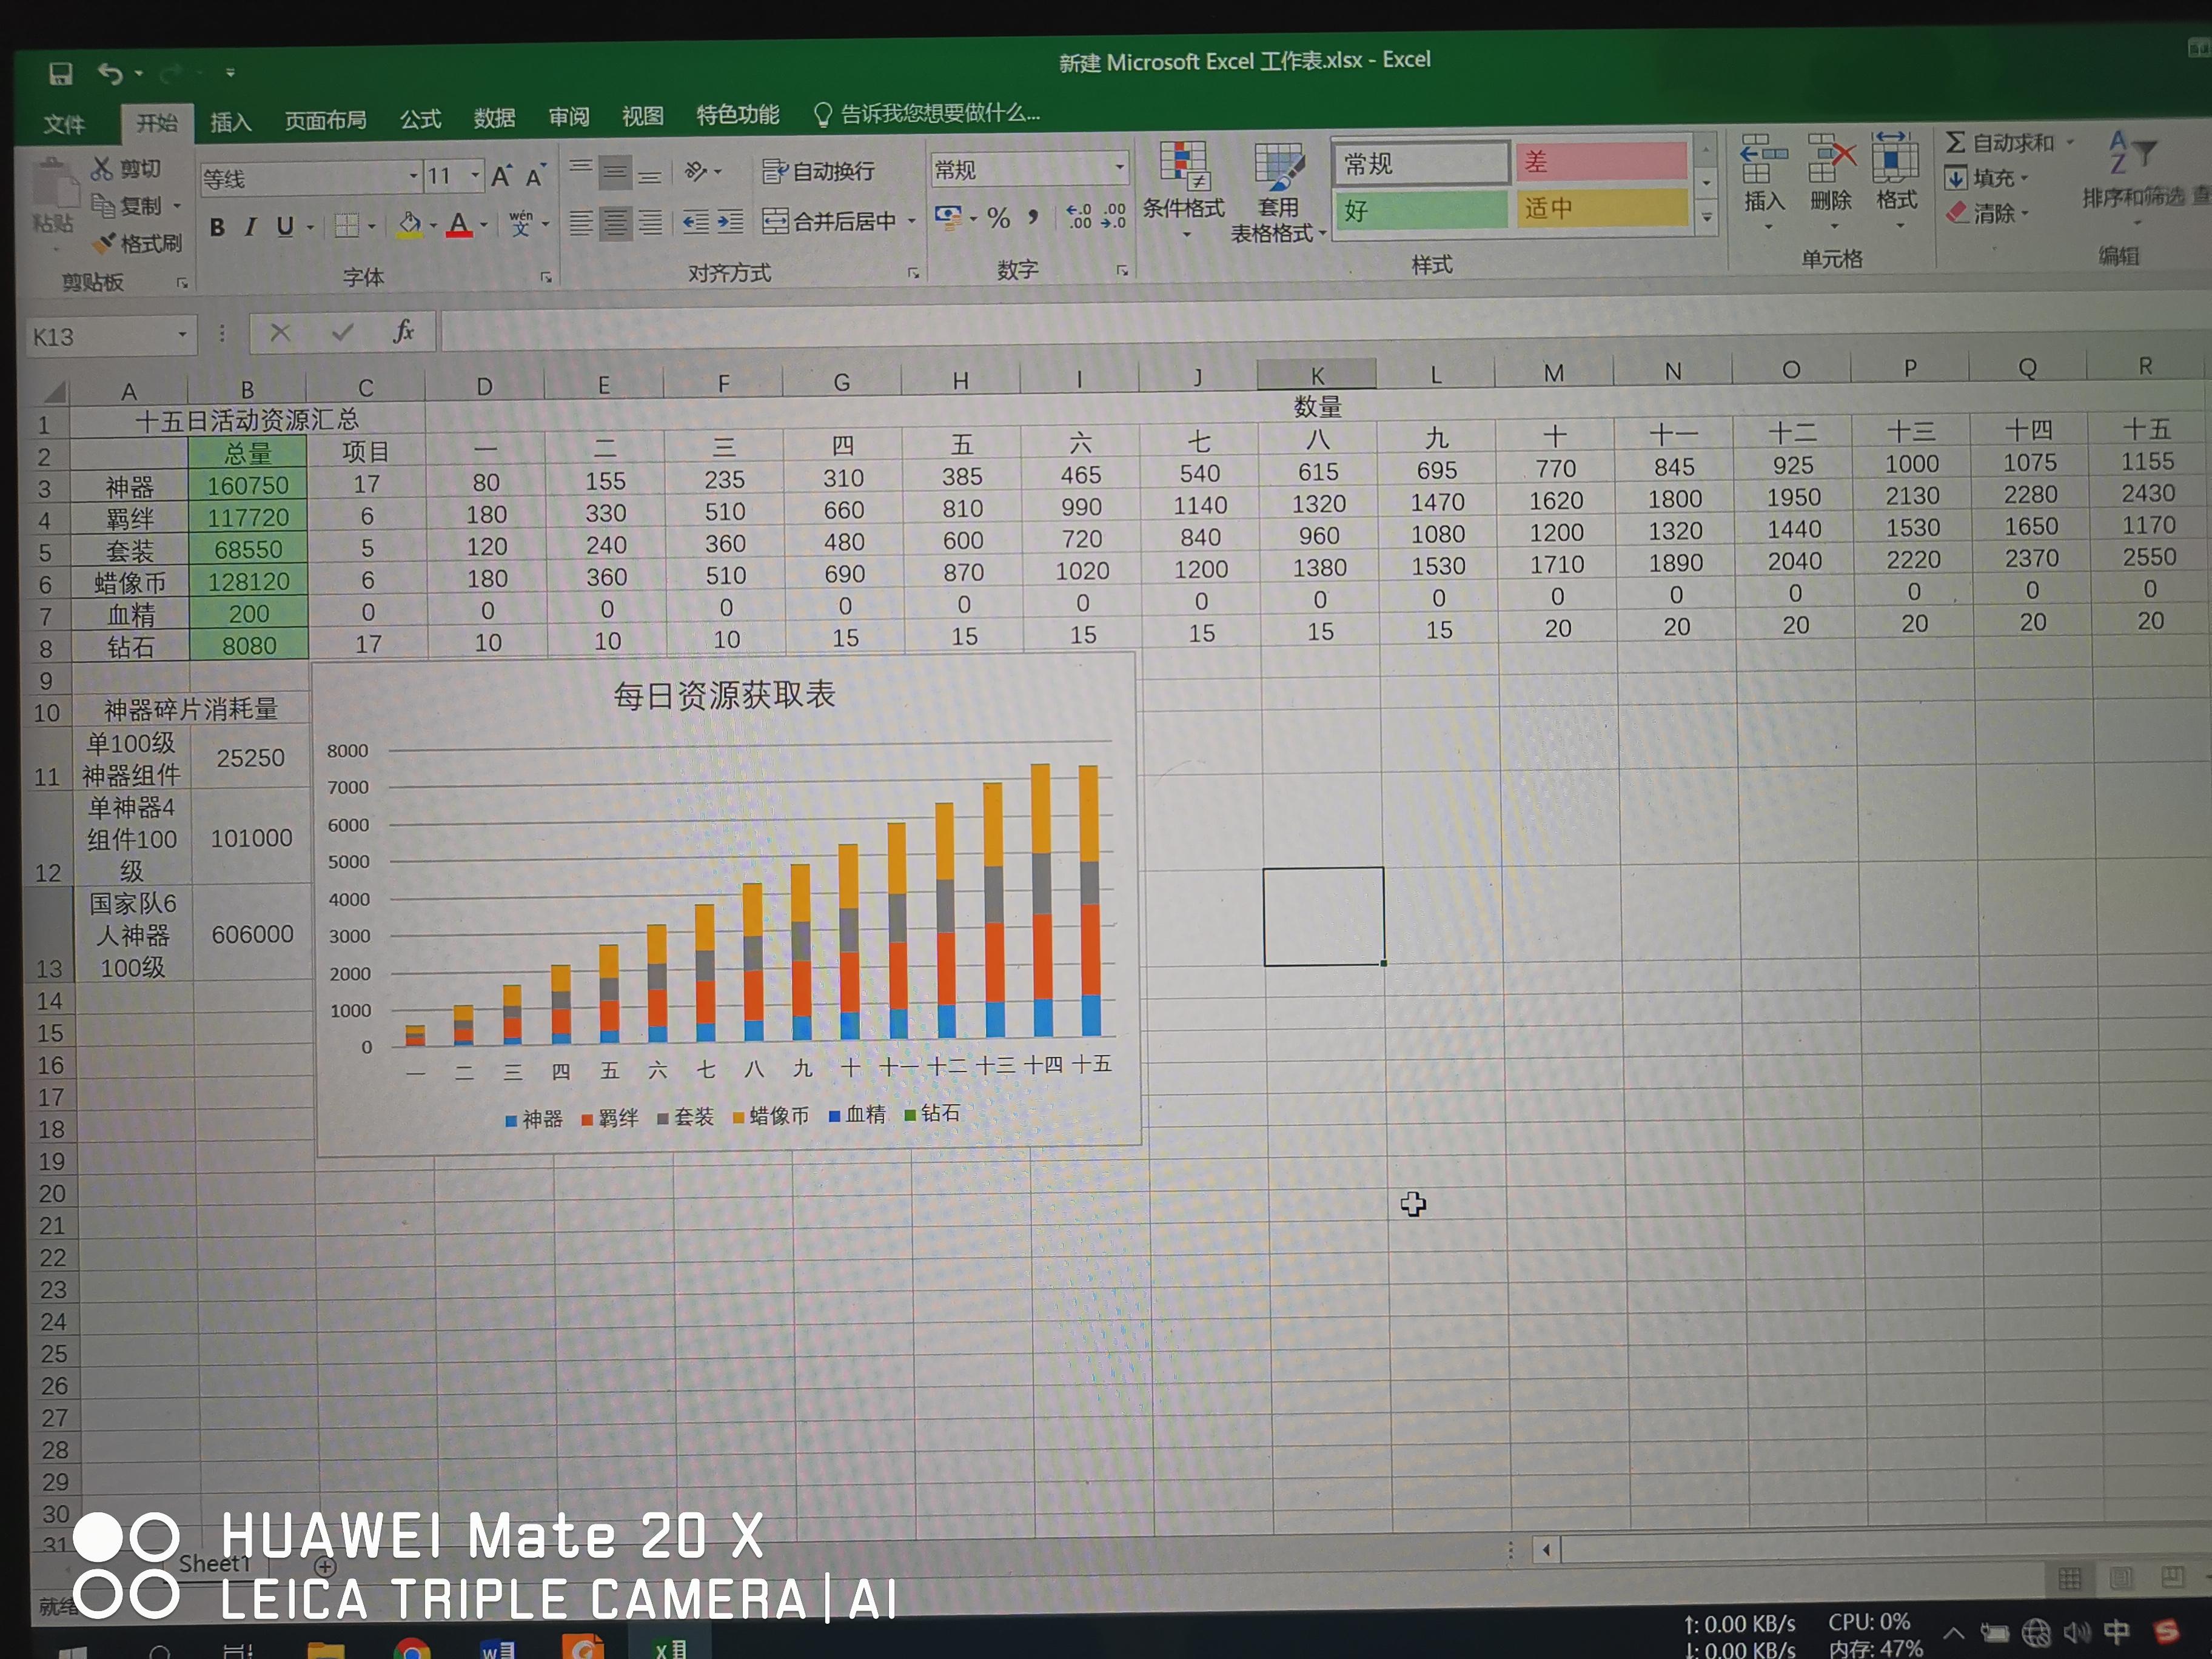
Task: Toggle align text right button
Action: tap(650, 222)
